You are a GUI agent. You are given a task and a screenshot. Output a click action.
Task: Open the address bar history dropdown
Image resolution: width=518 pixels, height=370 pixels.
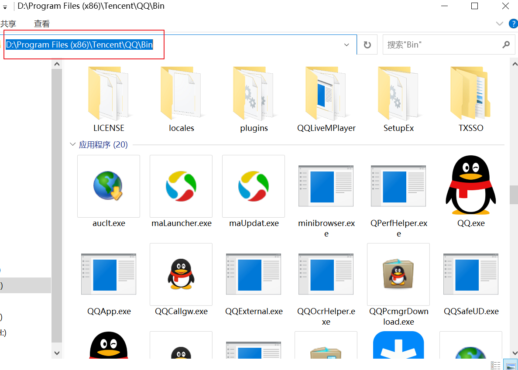click(347, 45)
